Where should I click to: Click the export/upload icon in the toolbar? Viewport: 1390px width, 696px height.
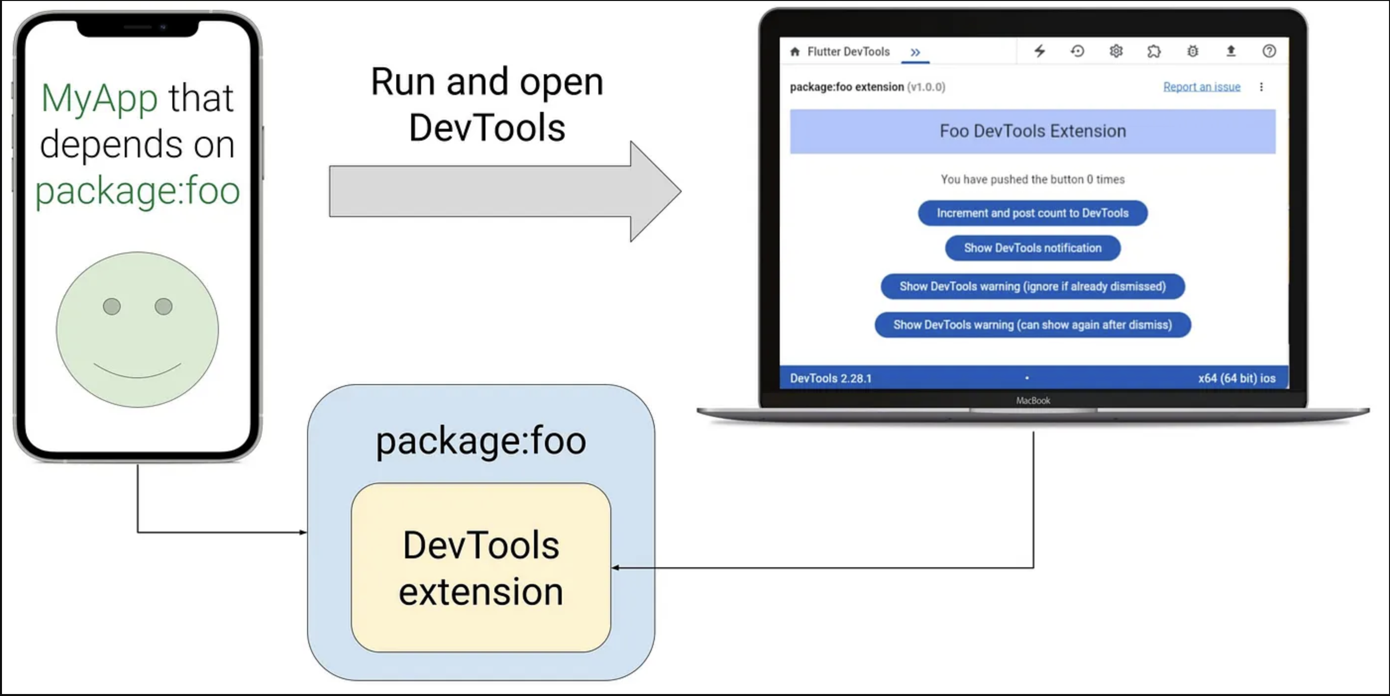tap(1231, 51)
